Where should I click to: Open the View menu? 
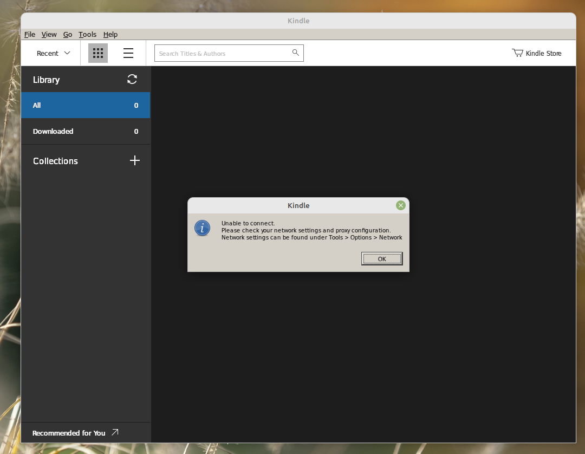49,34
